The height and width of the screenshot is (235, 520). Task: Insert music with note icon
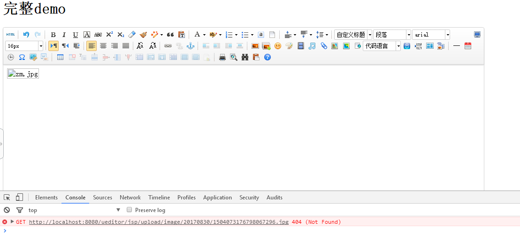tap(312, 46)
